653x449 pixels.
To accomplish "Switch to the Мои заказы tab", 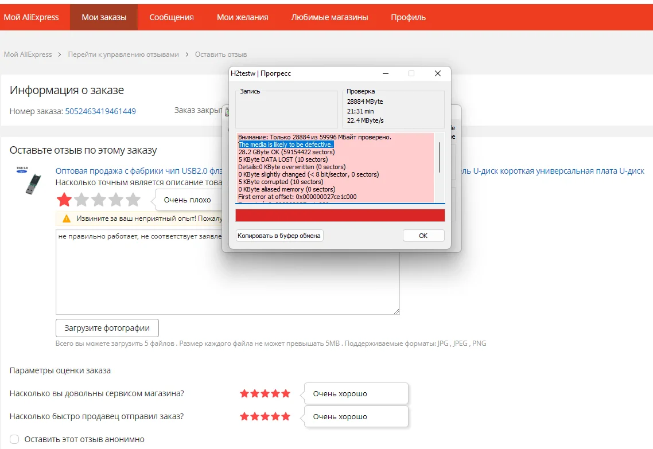I will (x=104, y=17).
